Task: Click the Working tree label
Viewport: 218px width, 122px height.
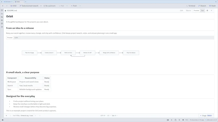Action: (27, 116)
